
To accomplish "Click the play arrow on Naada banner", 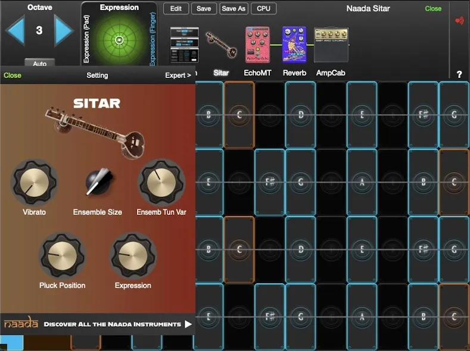I will tap(188, 324).
